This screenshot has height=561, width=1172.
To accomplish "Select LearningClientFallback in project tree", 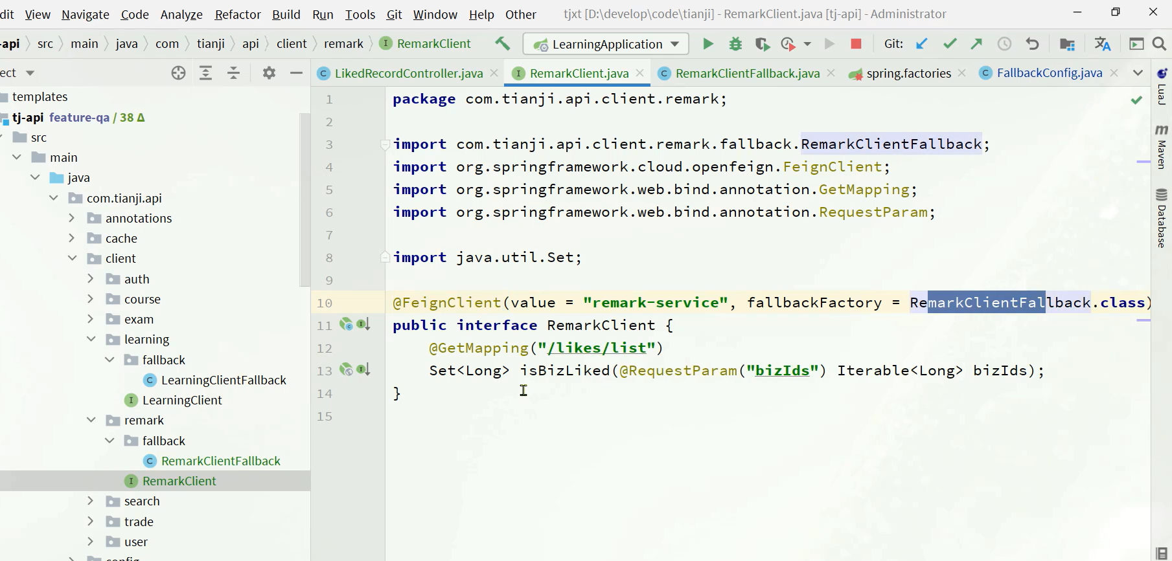I will tap(224, 380).
